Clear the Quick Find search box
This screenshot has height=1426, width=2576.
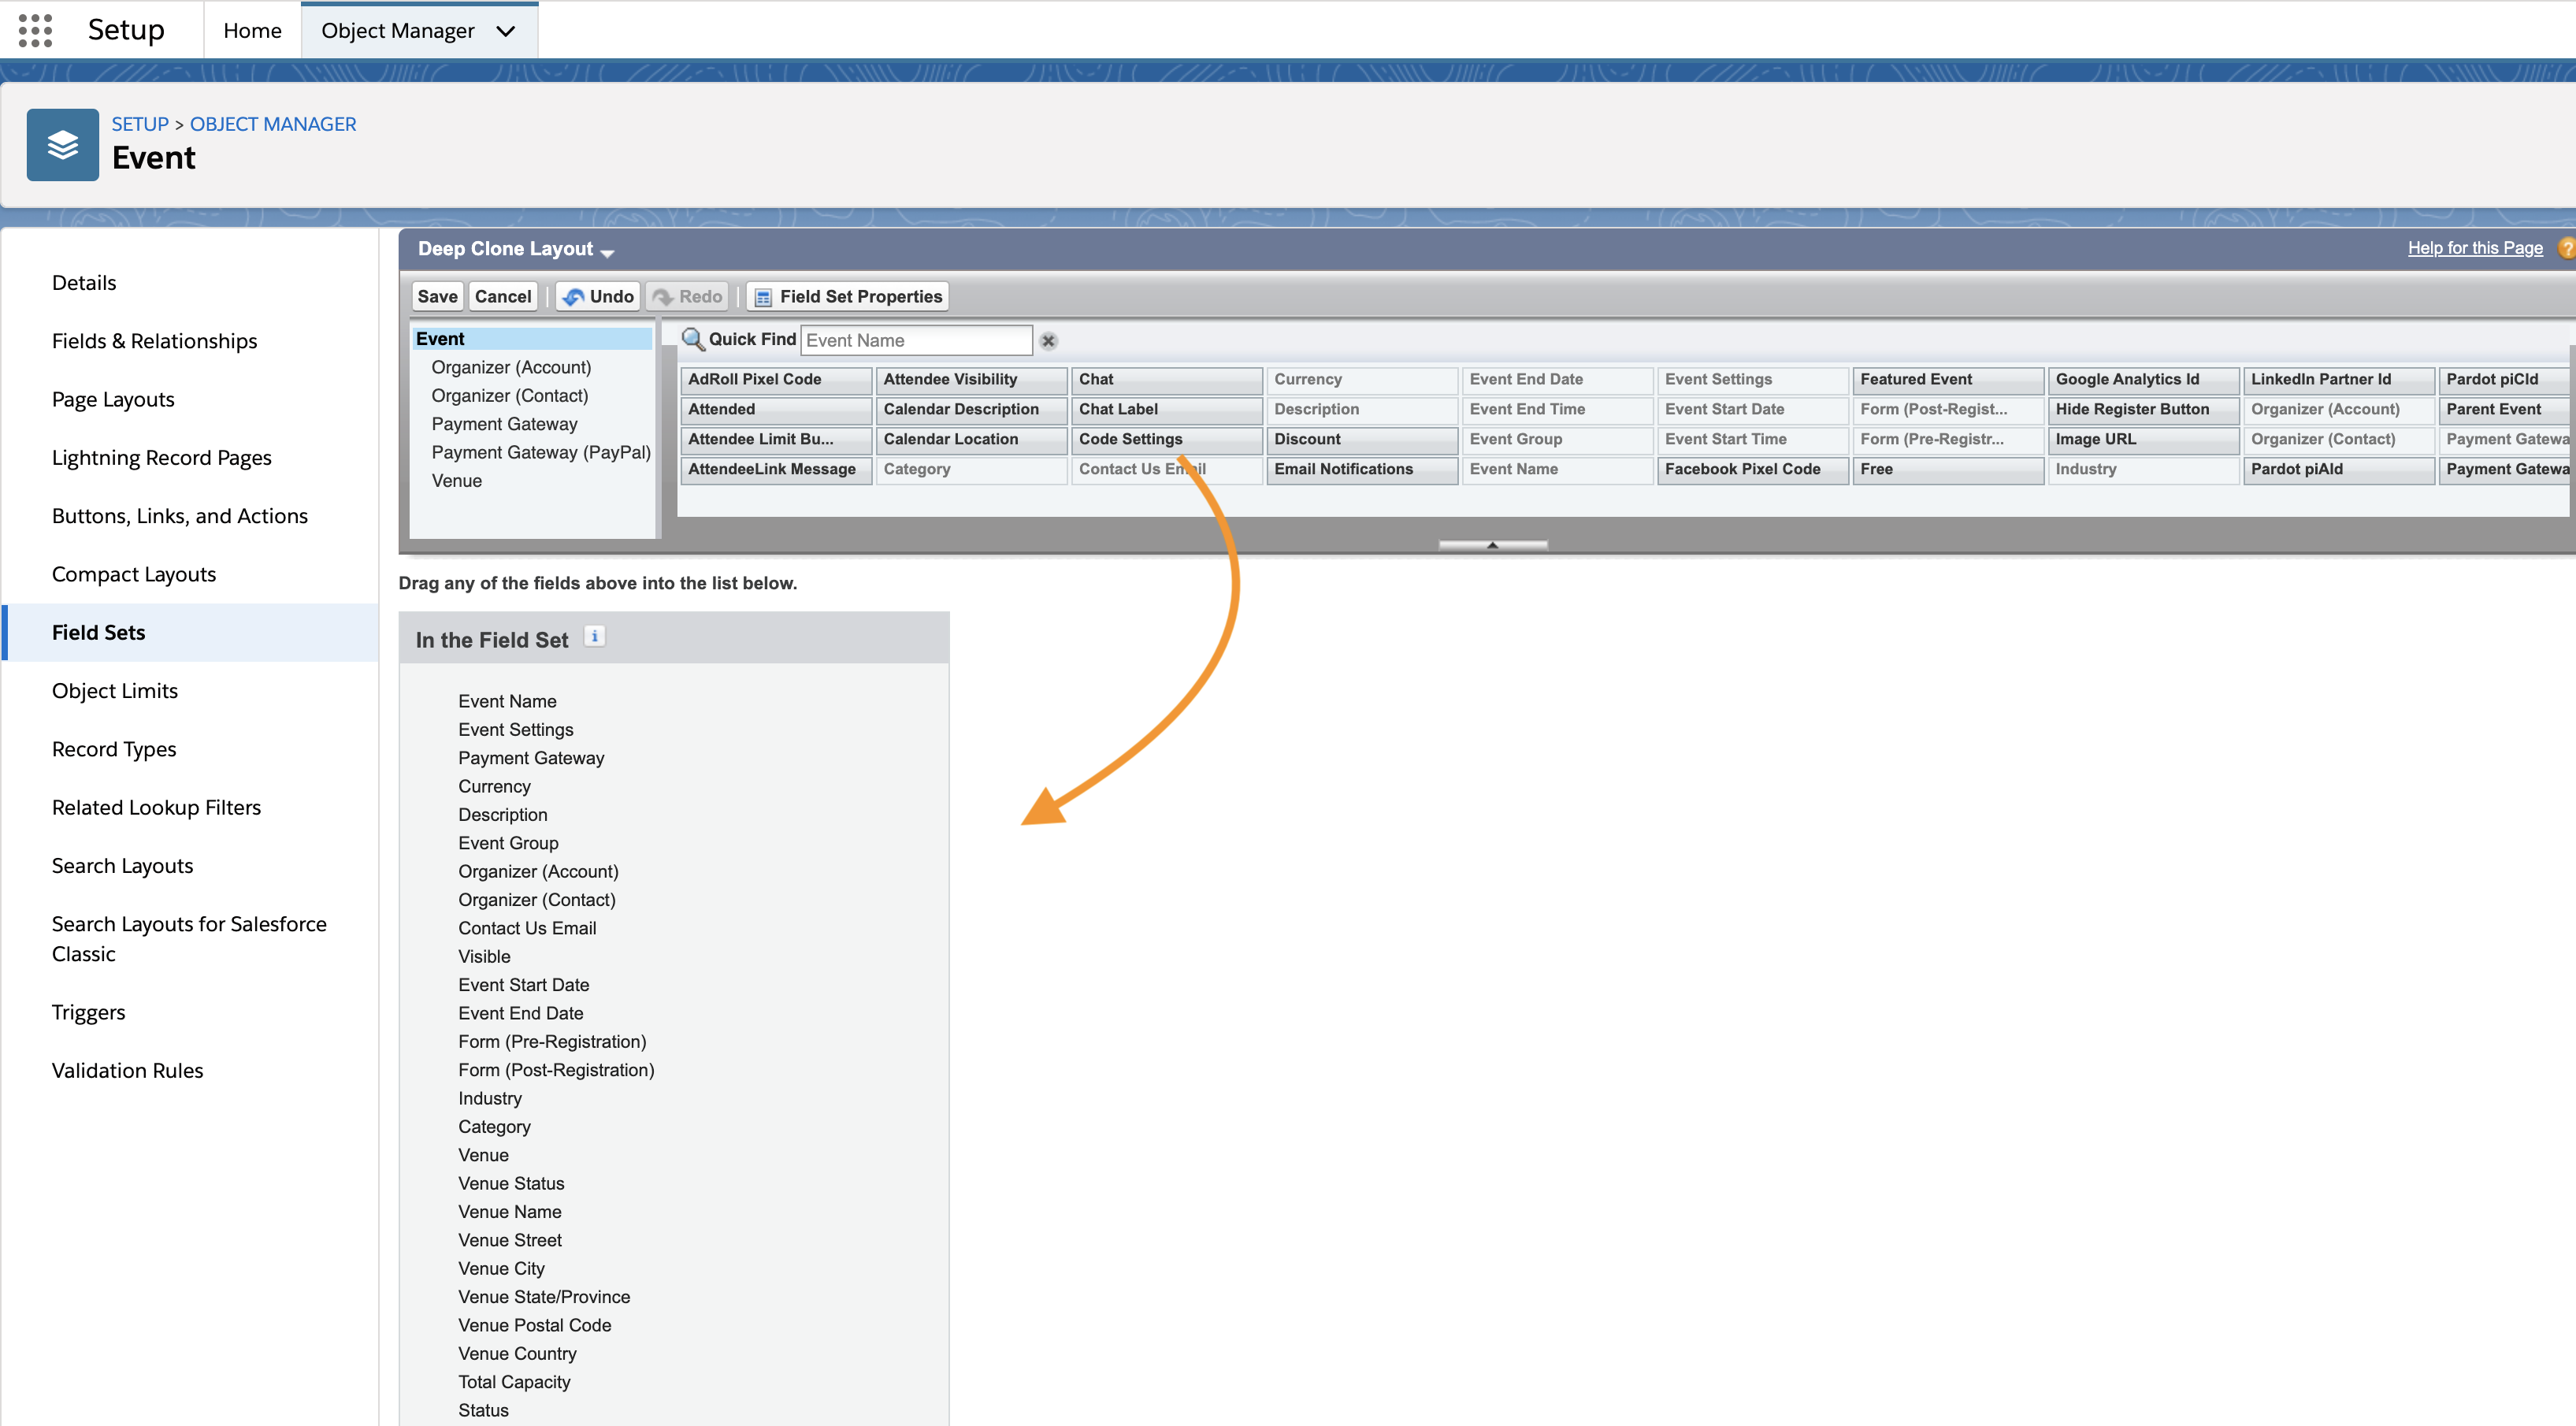[1048, 341]
